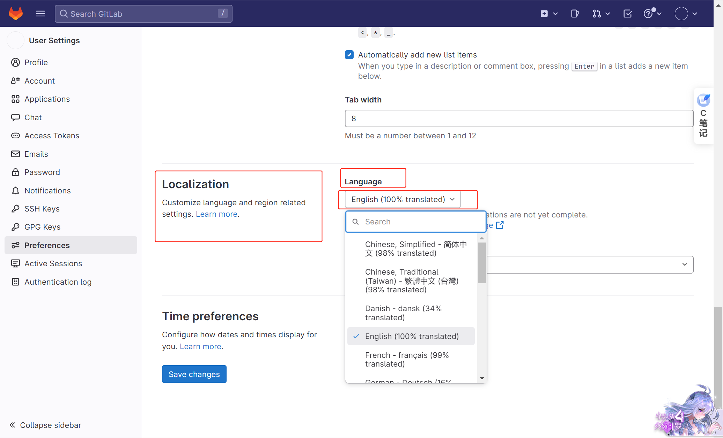Expand the create new item dropdown arrow
This screenshot has width=723, height=438.
pos(555,14)
